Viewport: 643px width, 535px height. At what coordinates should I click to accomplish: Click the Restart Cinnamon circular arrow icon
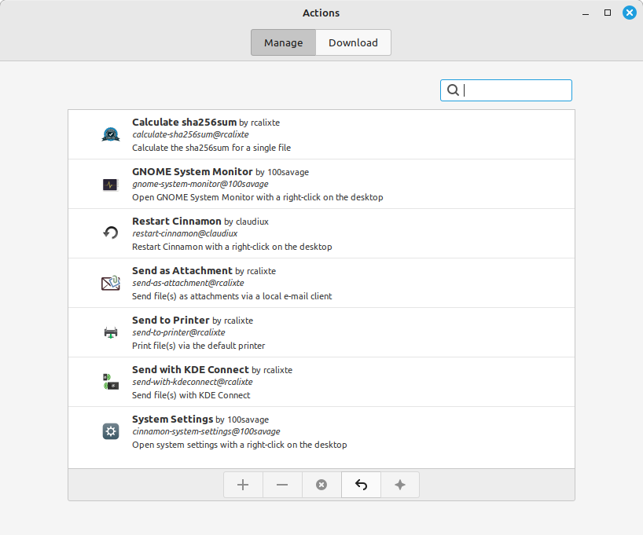pyautogui.click(x=110, y=233)
